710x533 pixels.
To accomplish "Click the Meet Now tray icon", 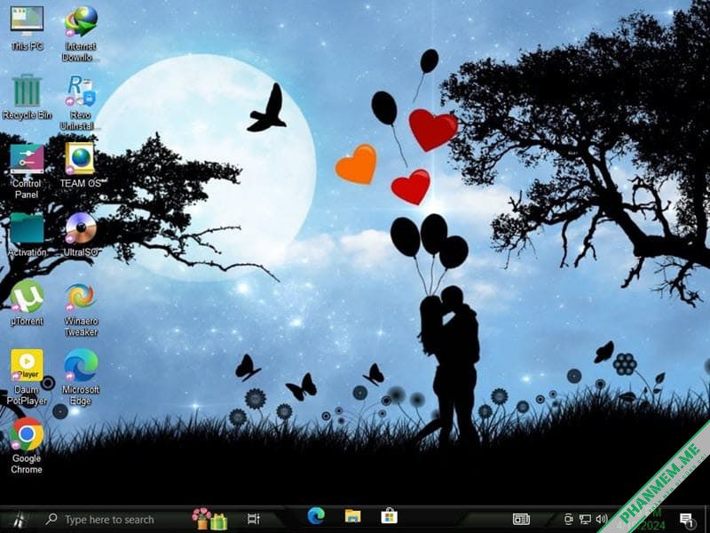I will coord(568,519).
